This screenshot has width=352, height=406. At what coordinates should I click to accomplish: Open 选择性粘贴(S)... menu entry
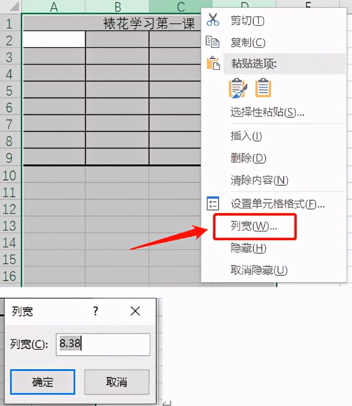click(x=267, y=112)
